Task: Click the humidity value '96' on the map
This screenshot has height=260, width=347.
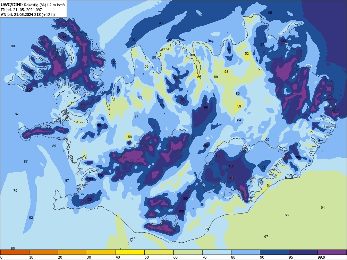Action: click(x=229, y=50)
